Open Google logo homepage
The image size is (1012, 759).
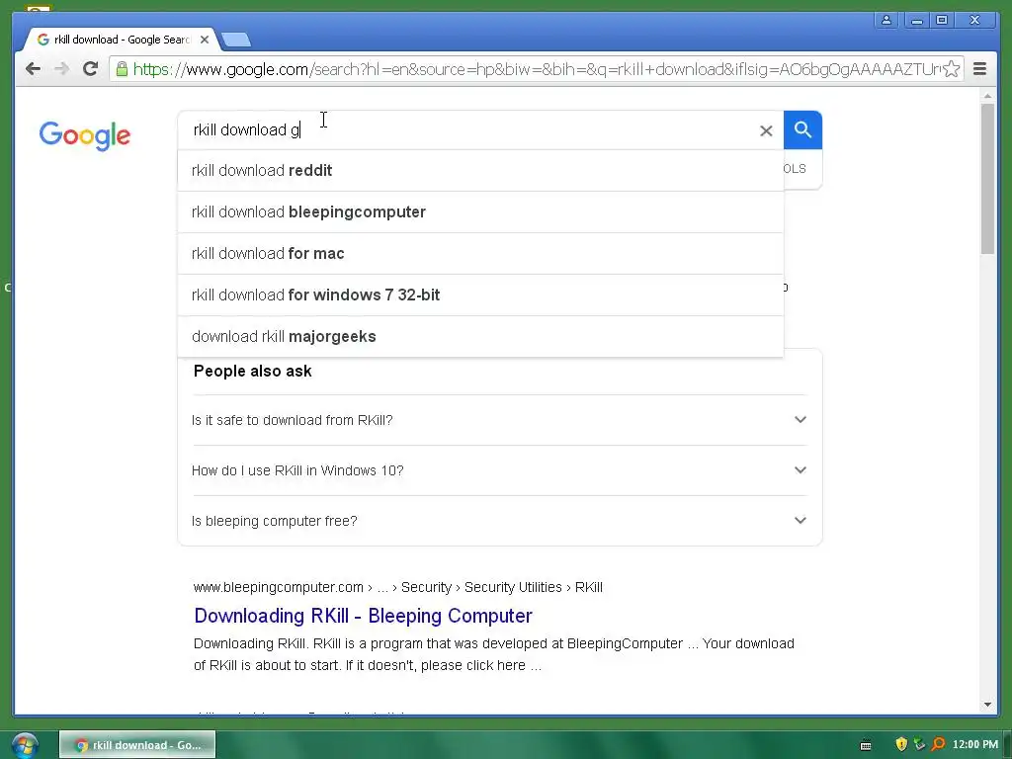tap(85, 135)
